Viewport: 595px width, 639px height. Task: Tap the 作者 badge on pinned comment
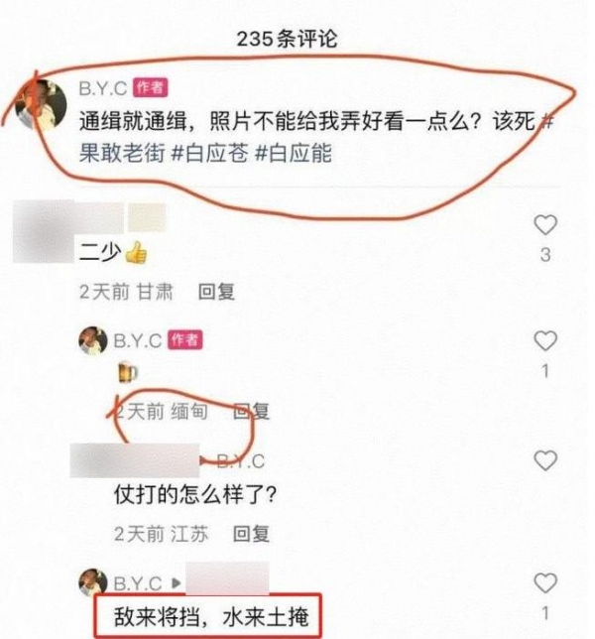coord(151,87)
